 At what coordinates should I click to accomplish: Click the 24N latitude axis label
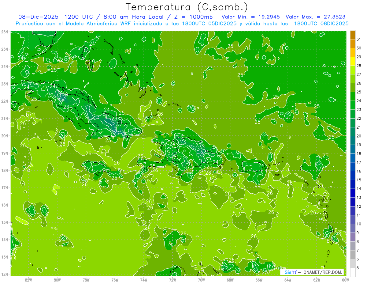pyautogui.click(x=5, y=66)
